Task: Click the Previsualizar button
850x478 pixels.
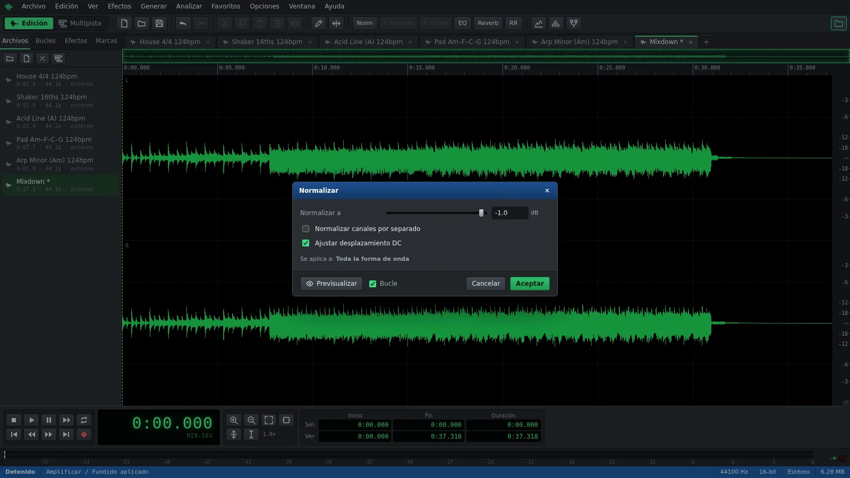Action: pyautogui.click(x=331, y=284)
